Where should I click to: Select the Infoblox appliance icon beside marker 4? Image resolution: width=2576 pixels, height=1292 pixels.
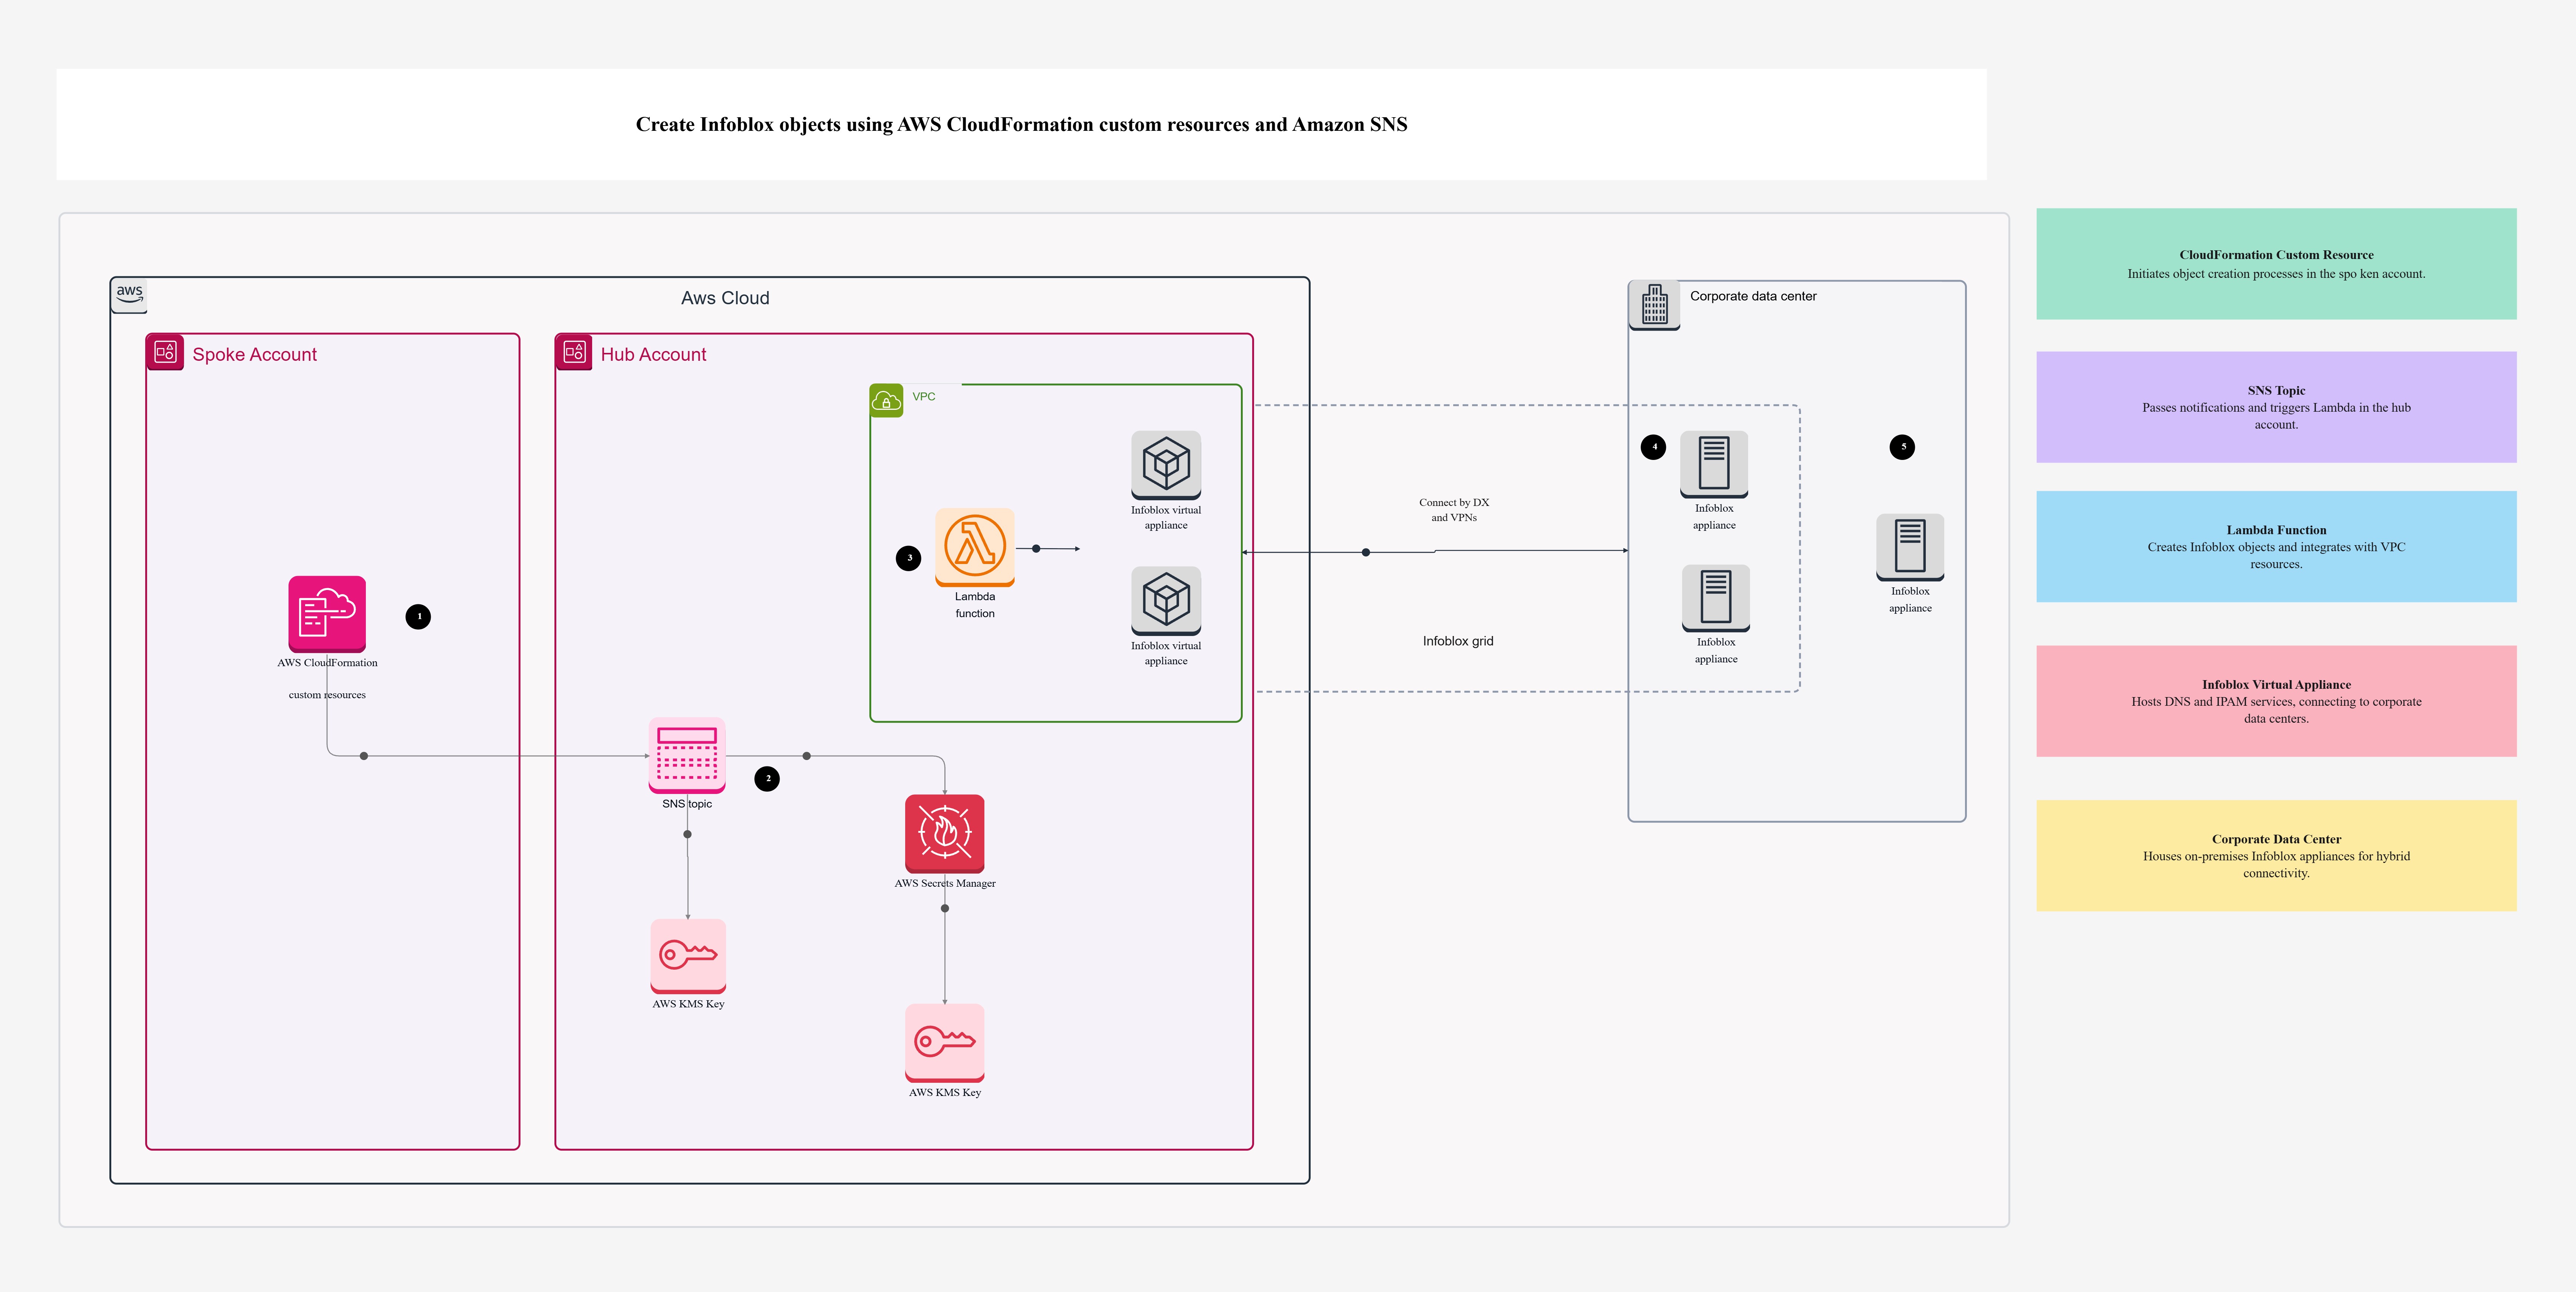(x=1714, y=464)
